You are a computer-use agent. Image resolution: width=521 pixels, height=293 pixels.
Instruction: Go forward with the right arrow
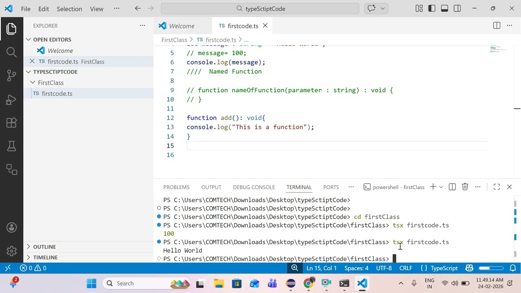click(151, 9)
